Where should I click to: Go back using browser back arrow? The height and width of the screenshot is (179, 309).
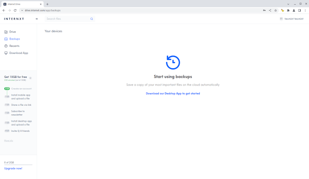point(4,10)
